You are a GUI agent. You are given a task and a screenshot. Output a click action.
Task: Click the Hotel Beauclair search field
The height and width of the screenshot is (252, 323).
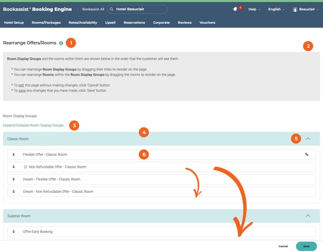pyautogui.click(x=137, y=9)
